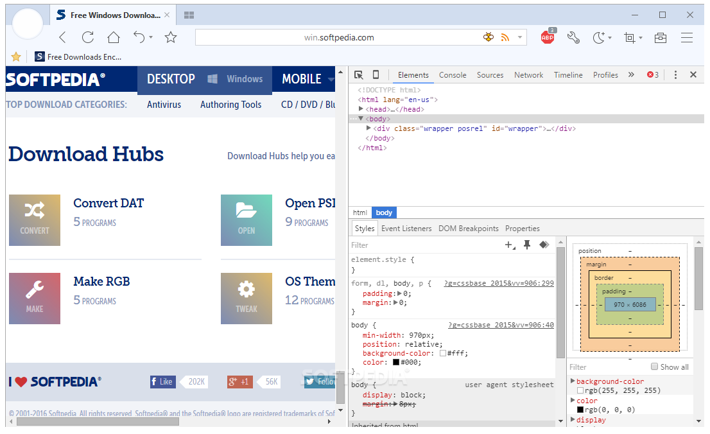Click the screen capture crop icon

pyautogui.click(x=629, y=38)
